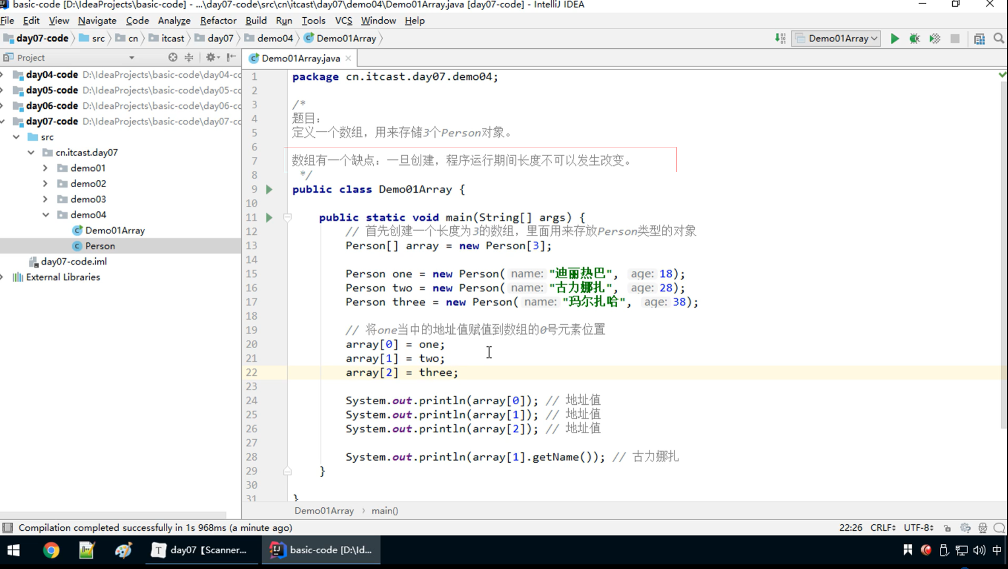Screen dimensions: 1008x569
Task: Run class via line 9 gutter arrow
Action: click(269, 189)
